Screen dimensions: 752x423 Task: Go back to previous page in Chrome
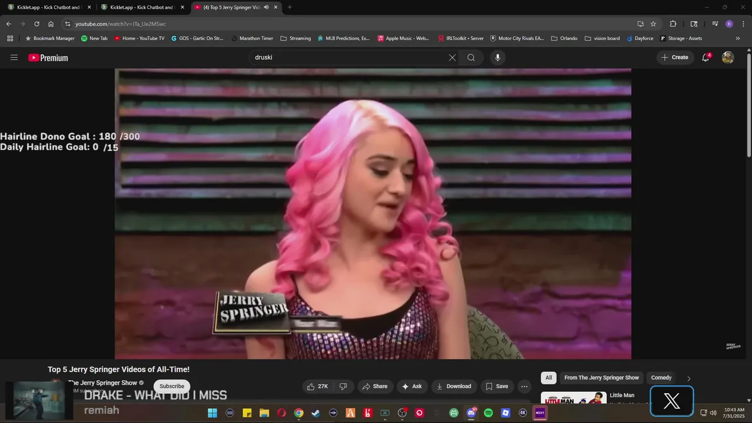pyautogui.click(x=8, y=23)
